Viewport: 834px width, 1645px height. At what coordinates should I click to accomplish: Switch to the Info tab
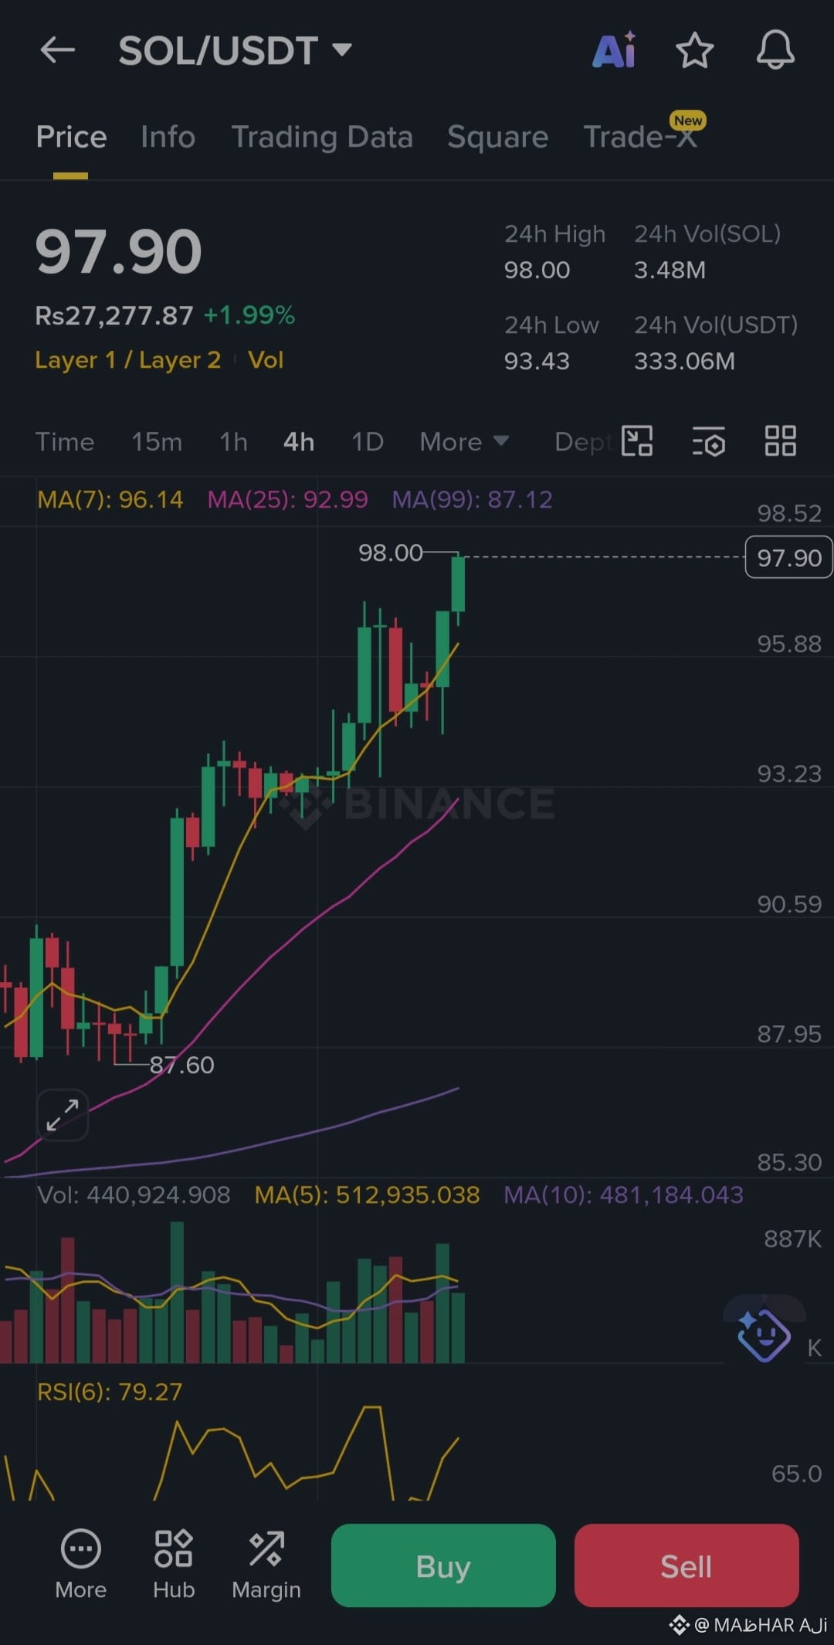pyautogui.click(x=168, y=137)
